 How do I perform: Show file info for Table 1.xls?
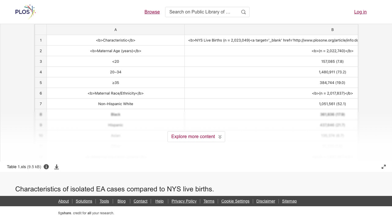tap(46, 167)
